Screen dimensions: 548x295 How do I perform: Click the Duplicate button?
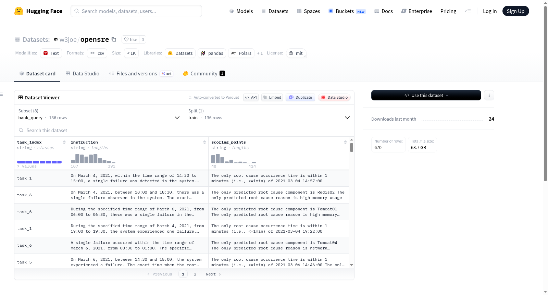(x=300, y=97)
